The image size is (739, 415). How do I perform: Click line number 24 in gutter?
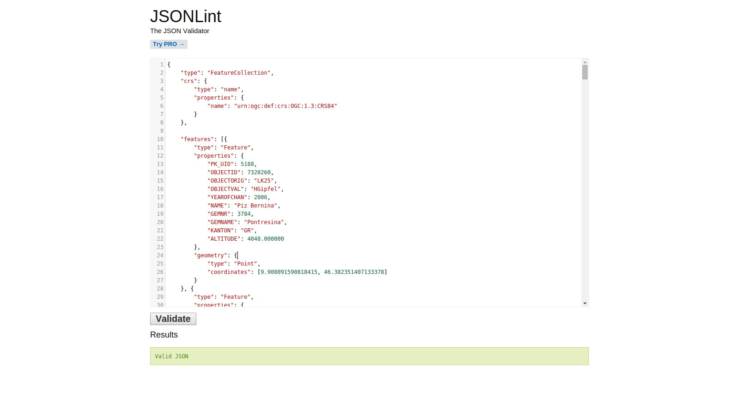[160, 255]
